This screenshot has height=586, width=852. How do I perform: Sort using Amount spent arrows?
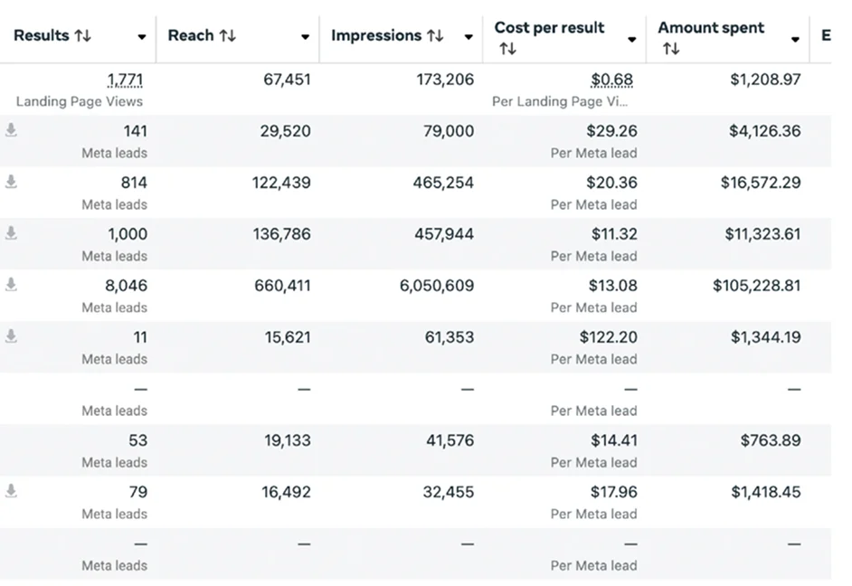[x=671, y=50]
